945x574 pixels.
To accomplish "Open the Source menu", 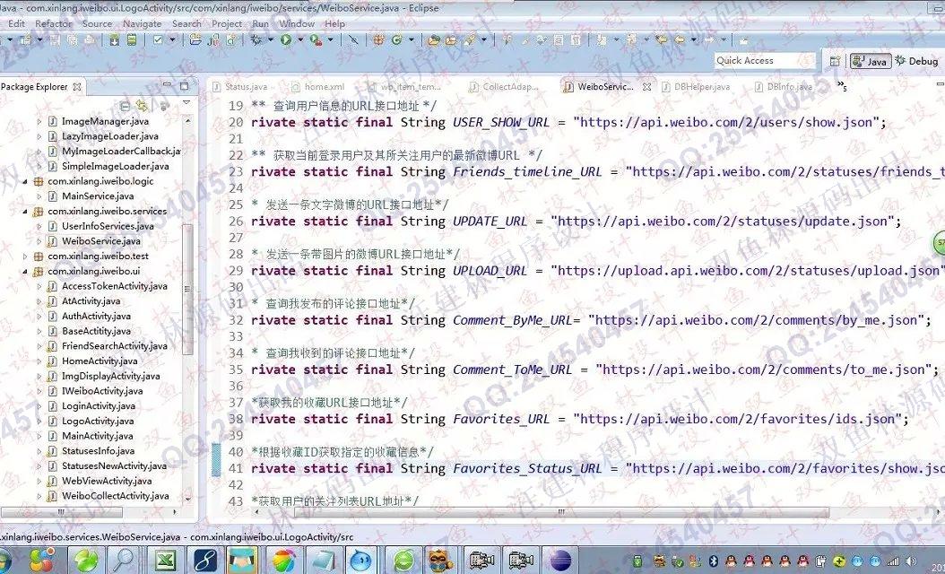I will point(97,23).
